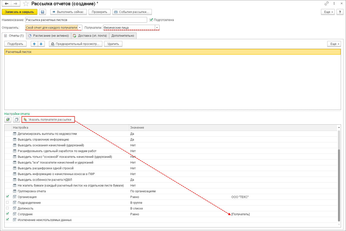Select Выводить информацию о начисленных взносах row
The height and width of the screenshot is (231, 346).
tap(171, 174)
